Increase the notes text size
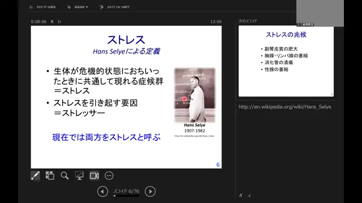The height and width of the screenshot is (203, 362). (x=241, y=195)
